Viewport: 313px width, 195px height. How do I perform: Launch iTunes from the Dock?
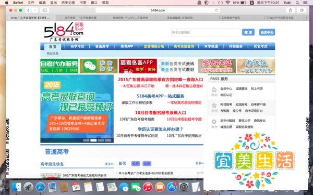tap(148, 187)
